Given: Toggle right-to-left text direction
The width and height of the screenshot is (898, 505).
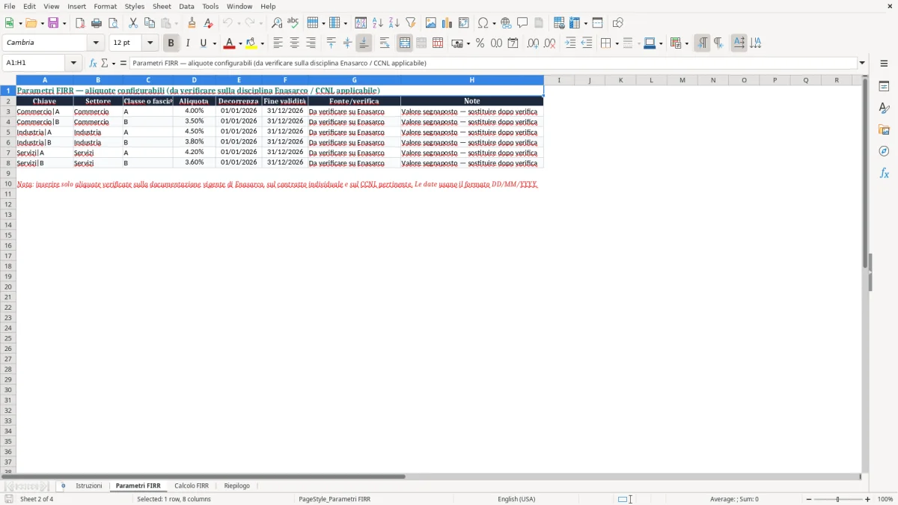Looking at the screenshot, I should [718, 43].
